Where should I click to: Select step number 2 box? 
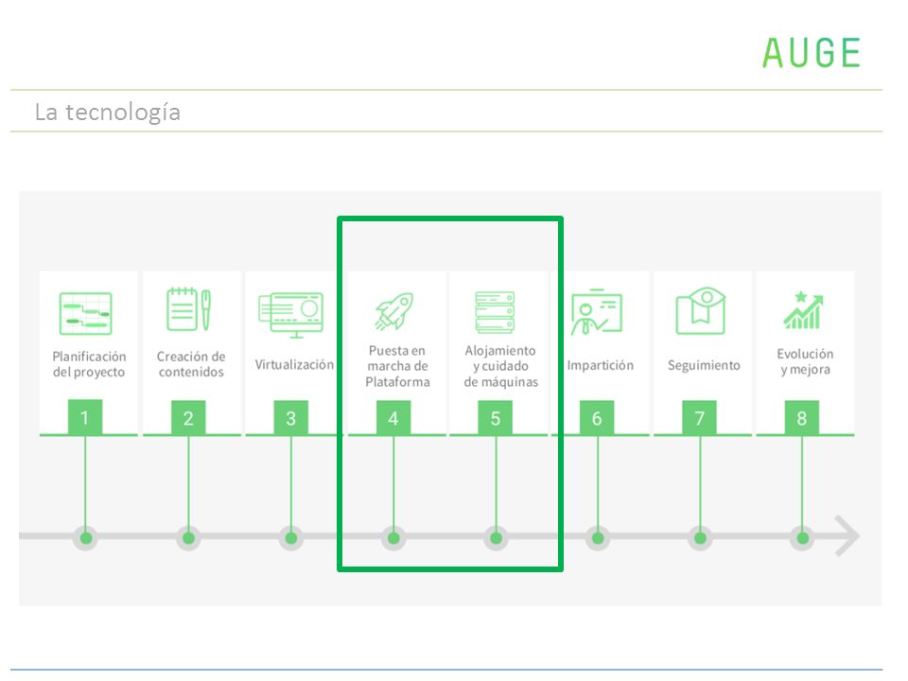pos(188,417)
